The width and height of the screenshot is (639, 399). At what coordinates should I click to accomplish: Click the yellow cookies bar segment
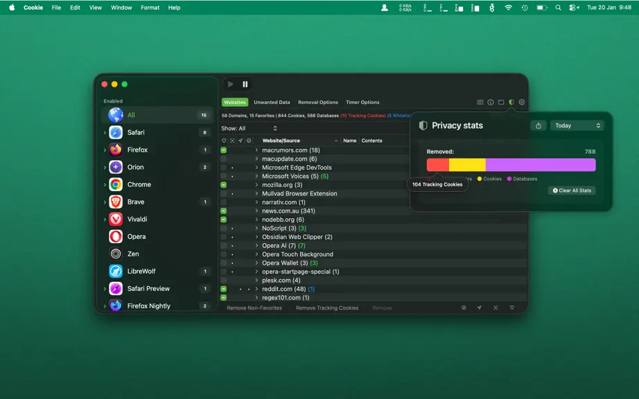(467, 165)
